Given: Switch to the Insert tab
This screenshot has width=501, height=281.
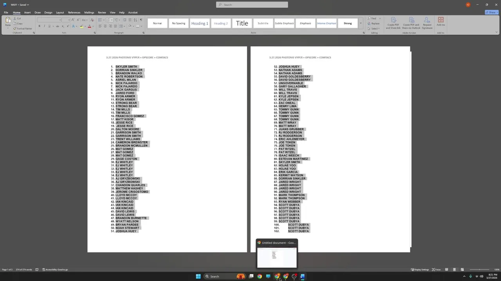Looking at the screenshot, I should coord(27,12).
